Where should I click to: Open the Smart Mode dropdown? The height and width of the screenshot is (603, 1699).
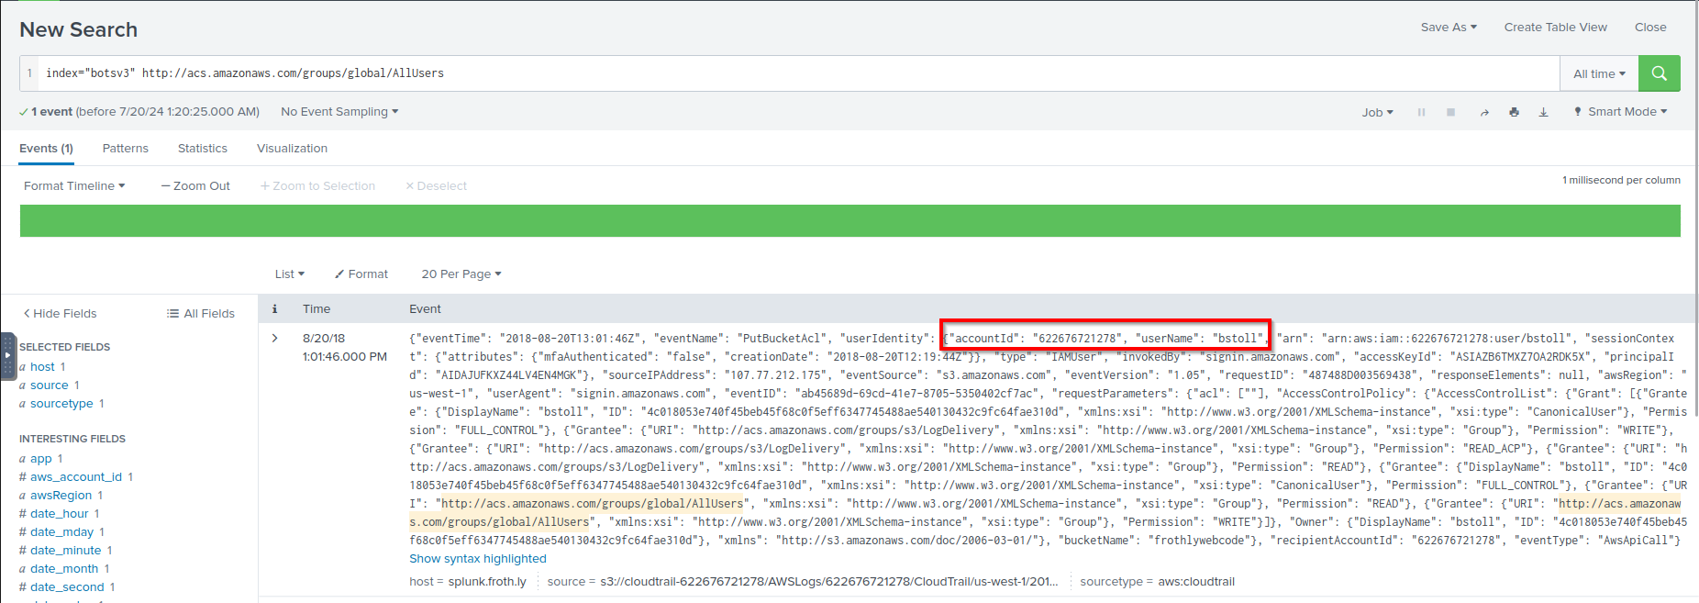point(1621,112)
